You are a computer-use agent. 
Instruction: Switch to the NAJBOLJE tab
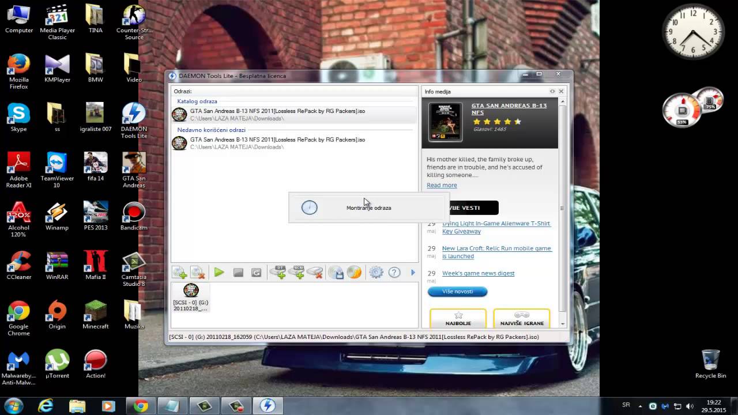[x=458, y=319]
